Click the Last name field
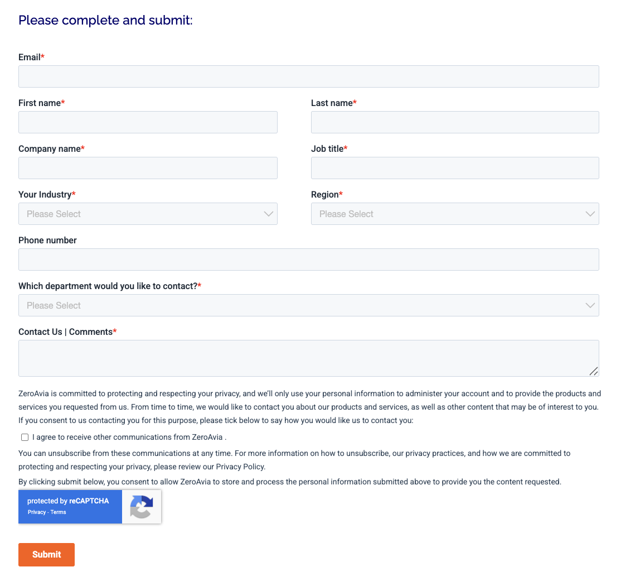Screen dimensions: 621x586 (455, 122)
